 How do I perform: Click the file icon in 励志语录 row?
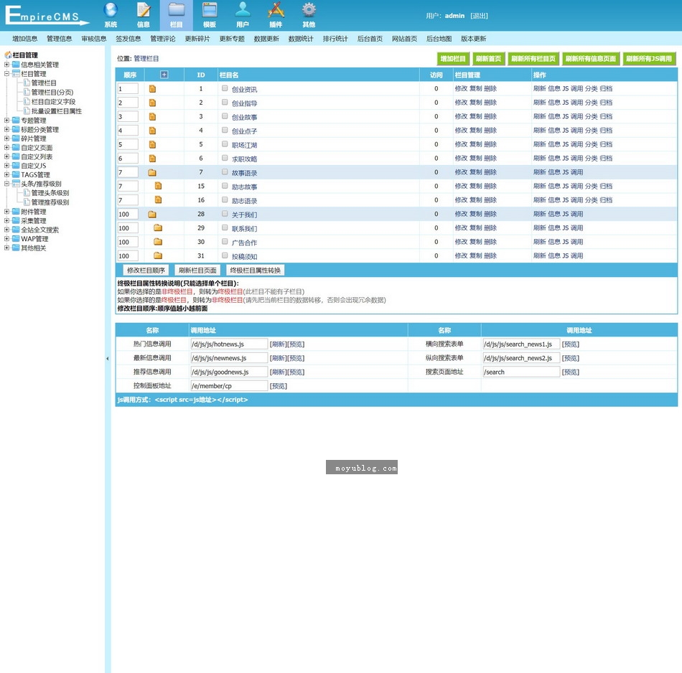click(x=159, y=200)
